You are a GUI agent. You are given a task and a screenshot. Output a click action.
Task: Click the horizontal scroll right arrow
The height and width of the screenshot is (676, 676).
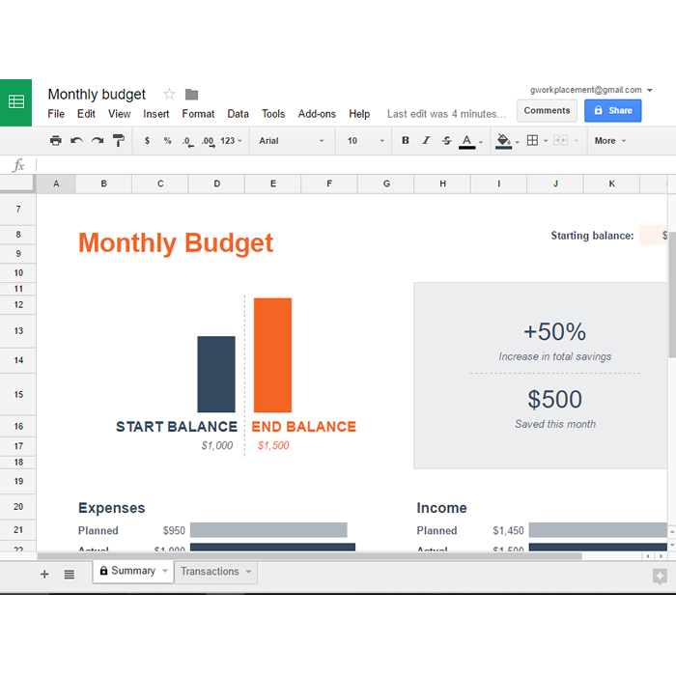(661, 556)
